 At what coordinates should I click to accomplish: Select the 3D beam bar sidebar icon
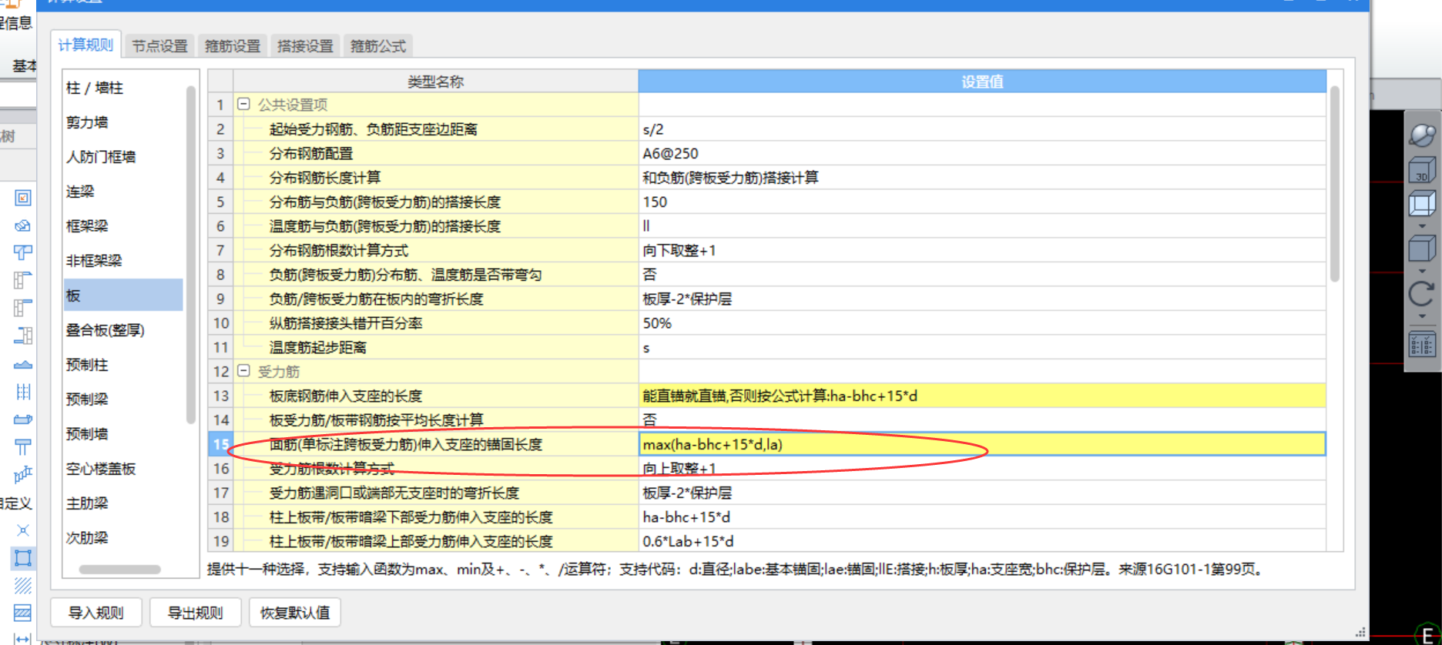(23, 419)
